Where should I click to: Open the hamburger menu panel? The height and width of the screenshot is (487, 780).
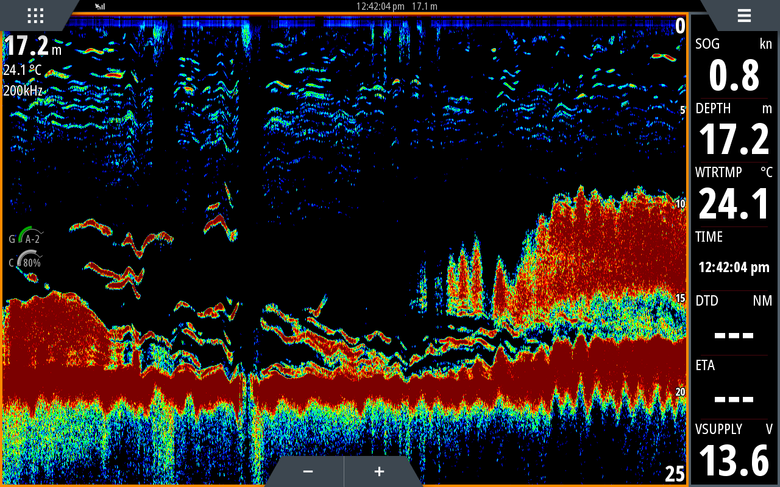coord(743,15)
